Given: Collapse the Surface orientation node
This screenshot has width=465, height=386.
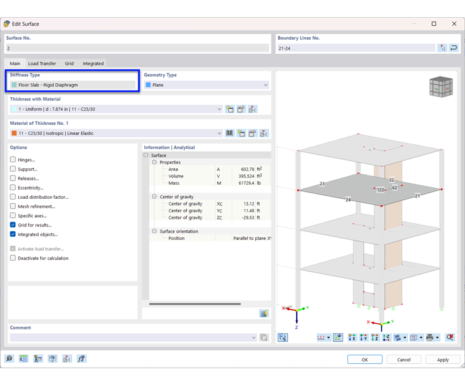Looking at the screenshot, I should pyautogui.click(x=154, y=231).
